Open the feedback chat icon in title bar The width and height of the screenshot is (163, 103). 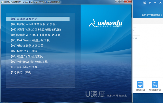click(150, 3)
